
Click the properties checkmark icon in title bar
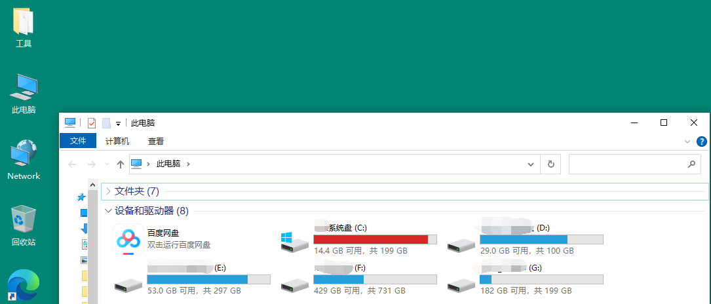coord(92,123)
